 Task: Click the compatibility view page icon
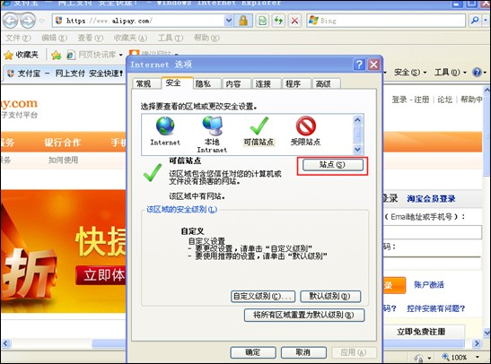[x=262, y=21]
